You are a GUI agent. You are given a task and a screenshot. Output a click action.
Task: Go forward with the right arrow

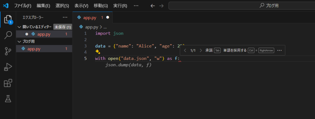pos(161,6)
